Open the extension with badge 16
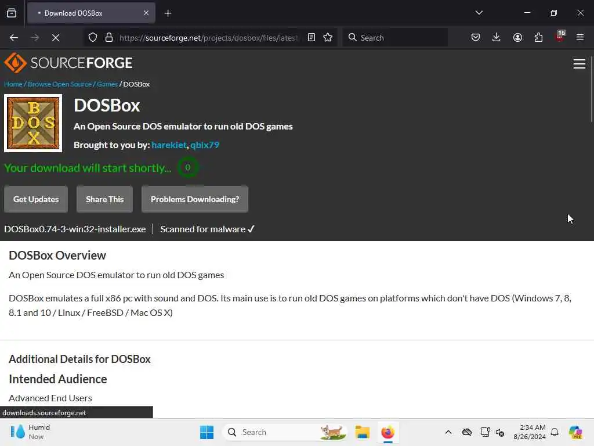The image size is (594, 446). [x=560, y=37]
